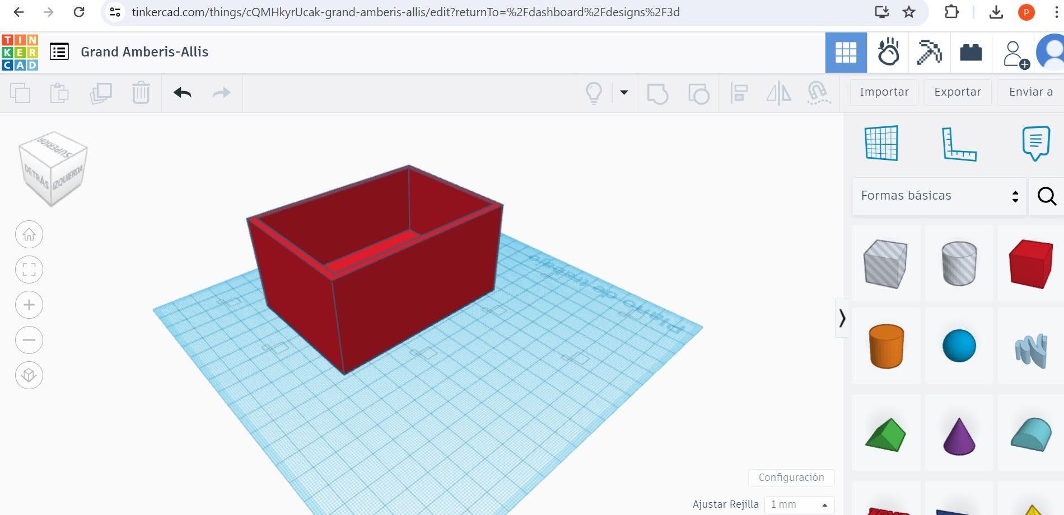Fit all objects in view
The width and height of the screenshot is (1064, 515).
(x=29, y=270)
